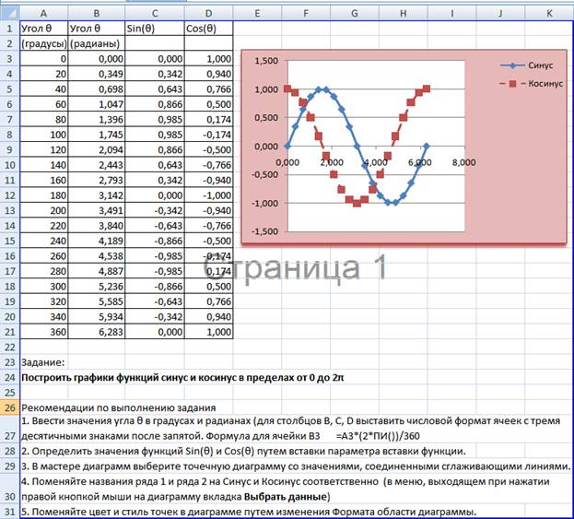Click cell D8 with value -0,174

pyautogui.click(x=208, y=135)
